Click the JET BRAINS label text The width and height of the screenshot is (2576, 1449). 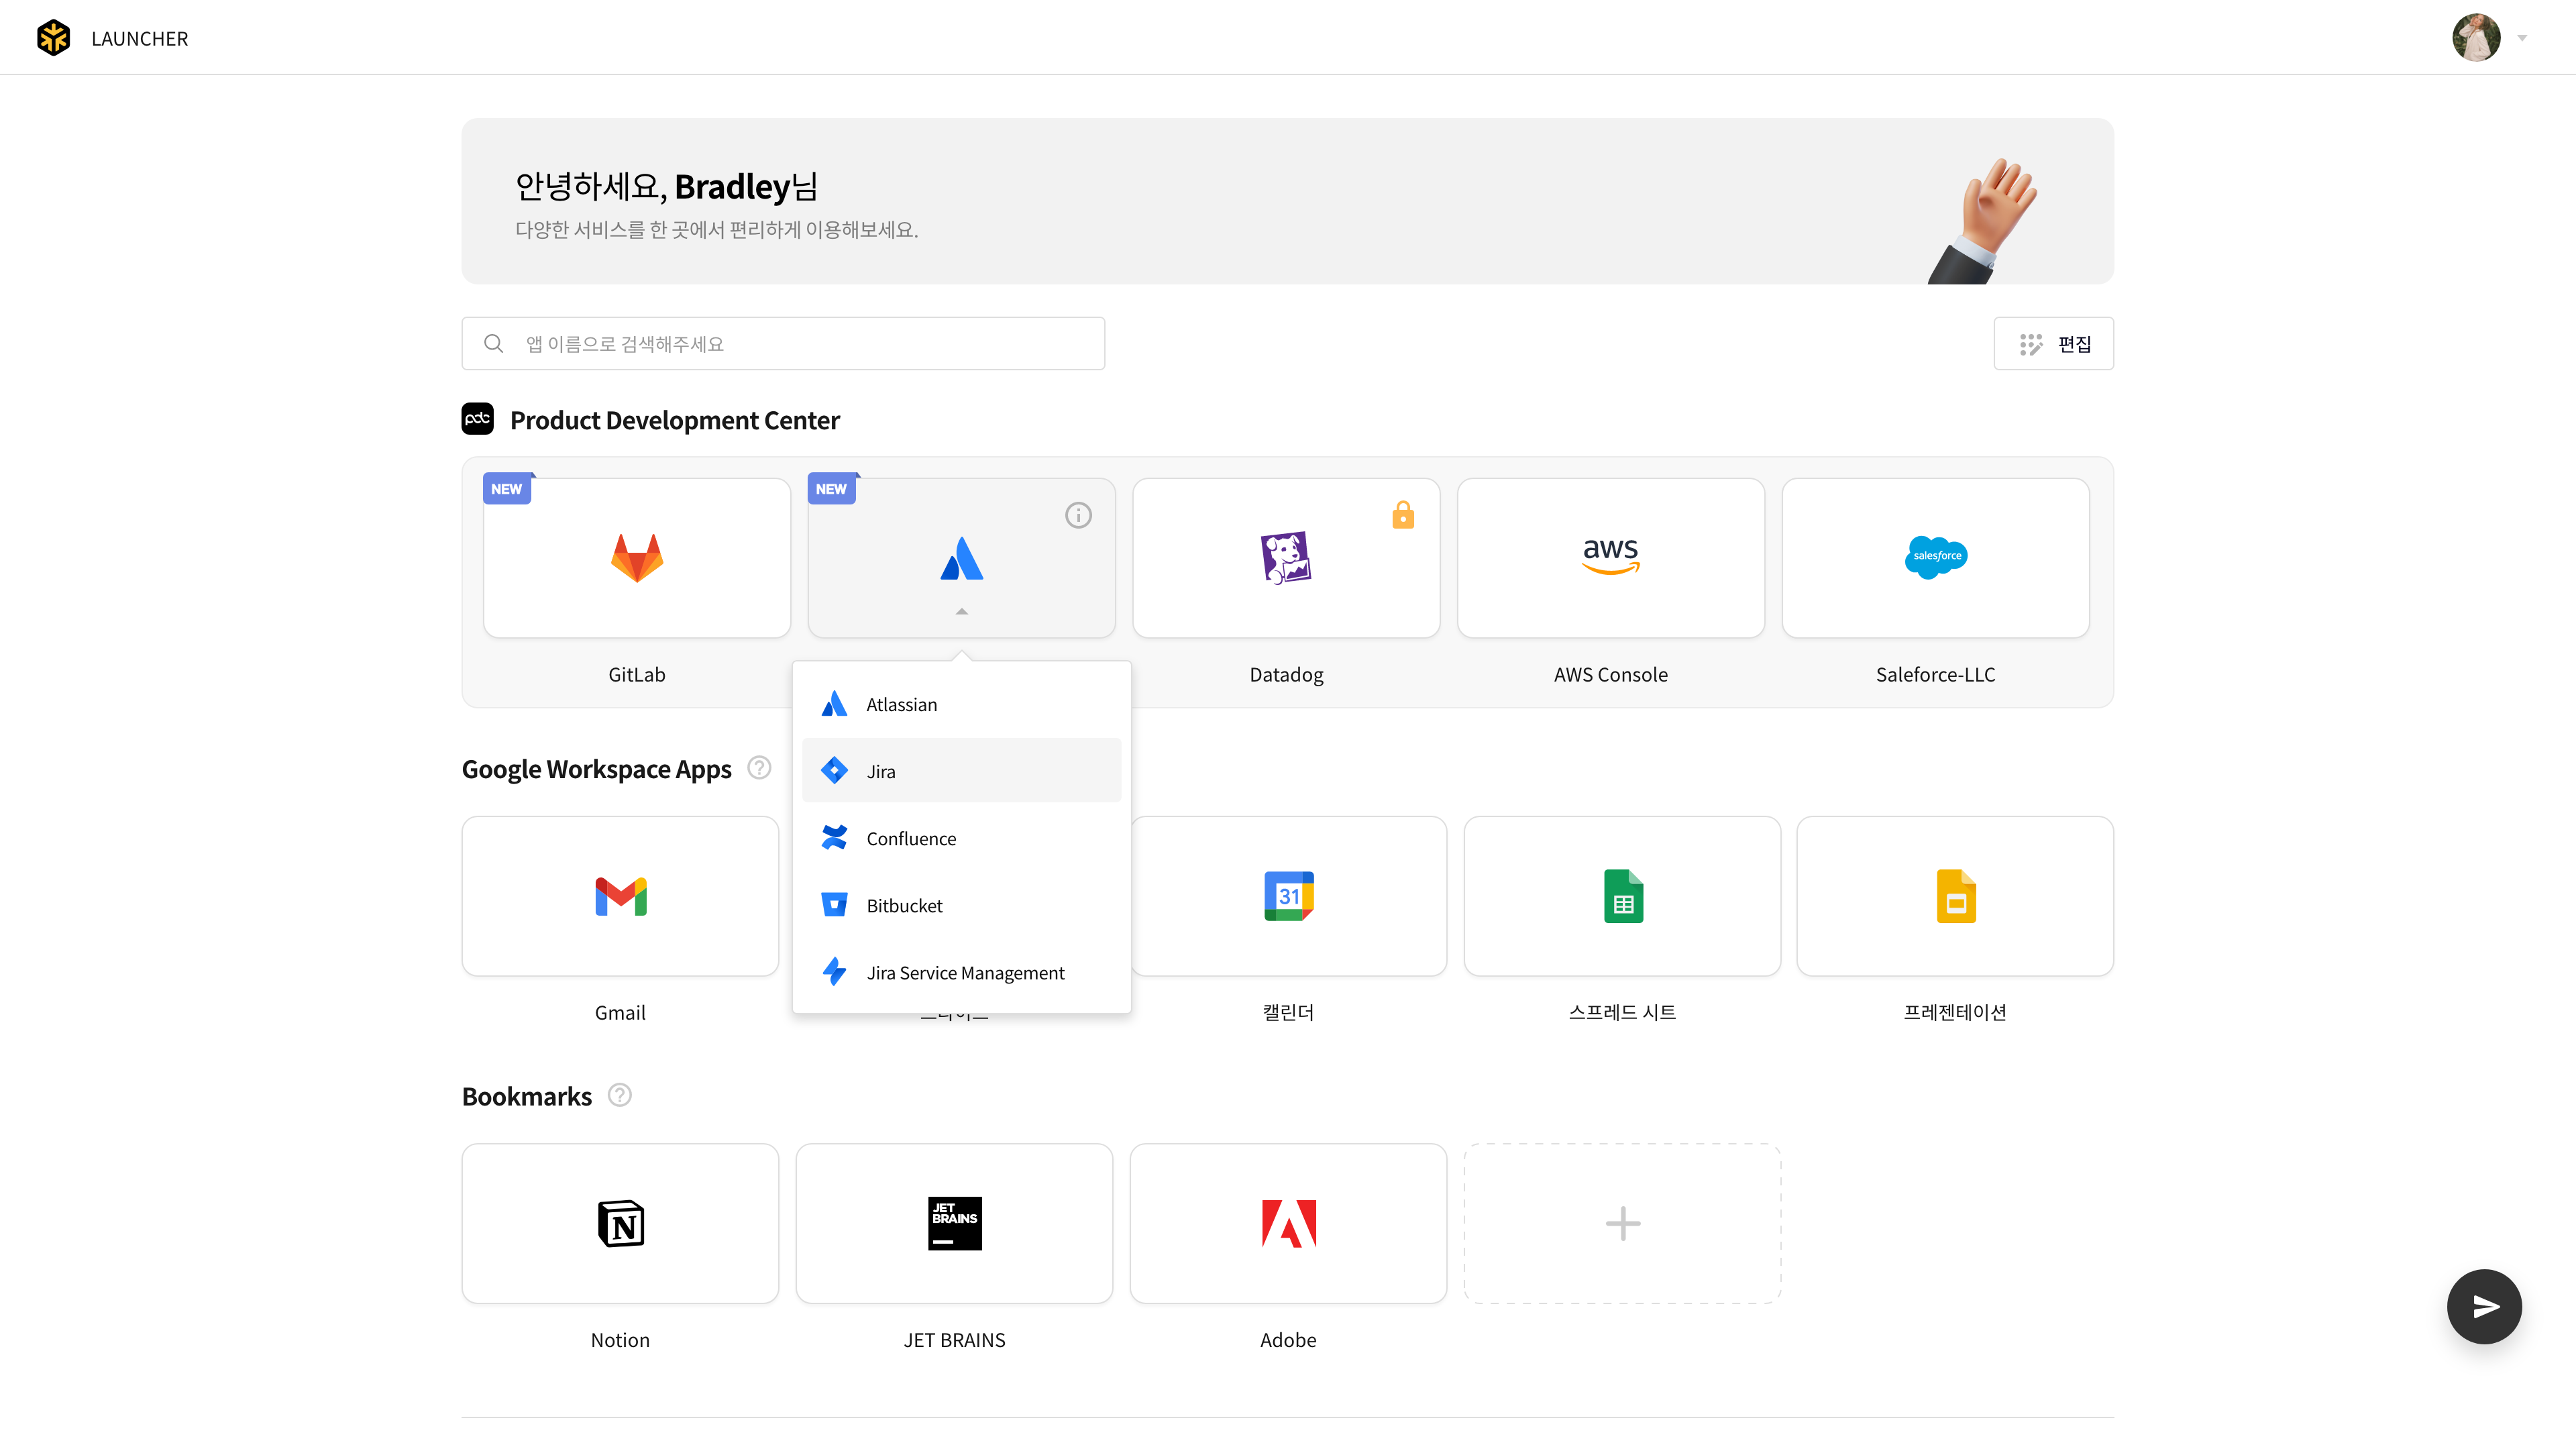(954, 1340)
